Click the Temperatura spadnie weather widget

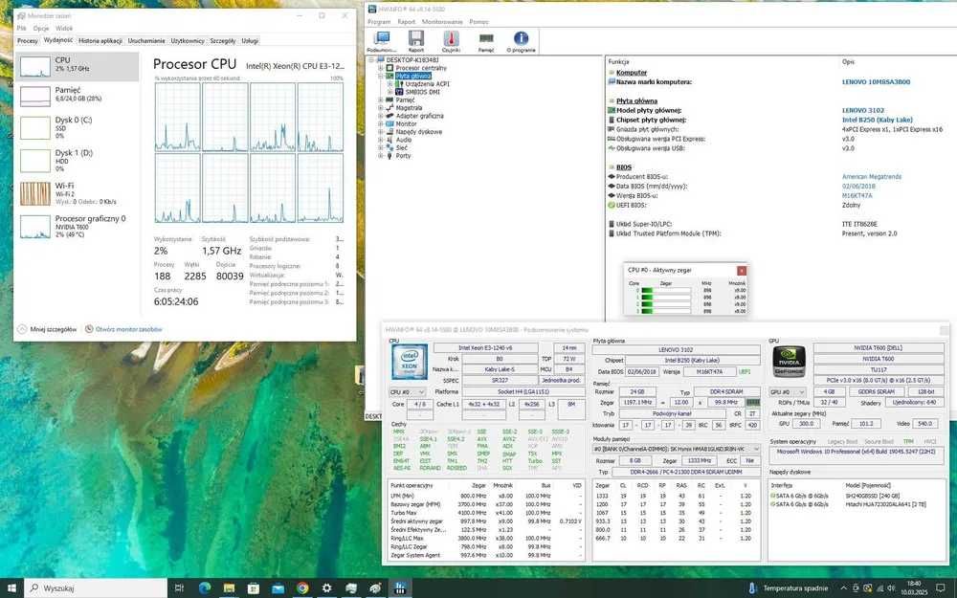coord(788,588)
